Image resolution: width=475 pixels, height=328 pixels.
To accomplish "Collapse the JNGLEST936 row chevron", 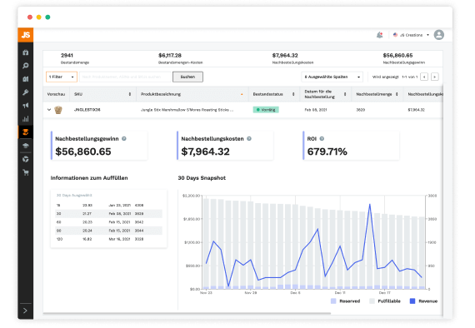I will point(49,110).
